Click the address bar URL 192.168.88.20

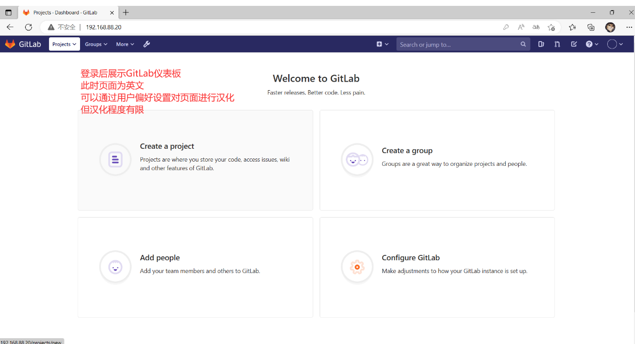(104, 27)
